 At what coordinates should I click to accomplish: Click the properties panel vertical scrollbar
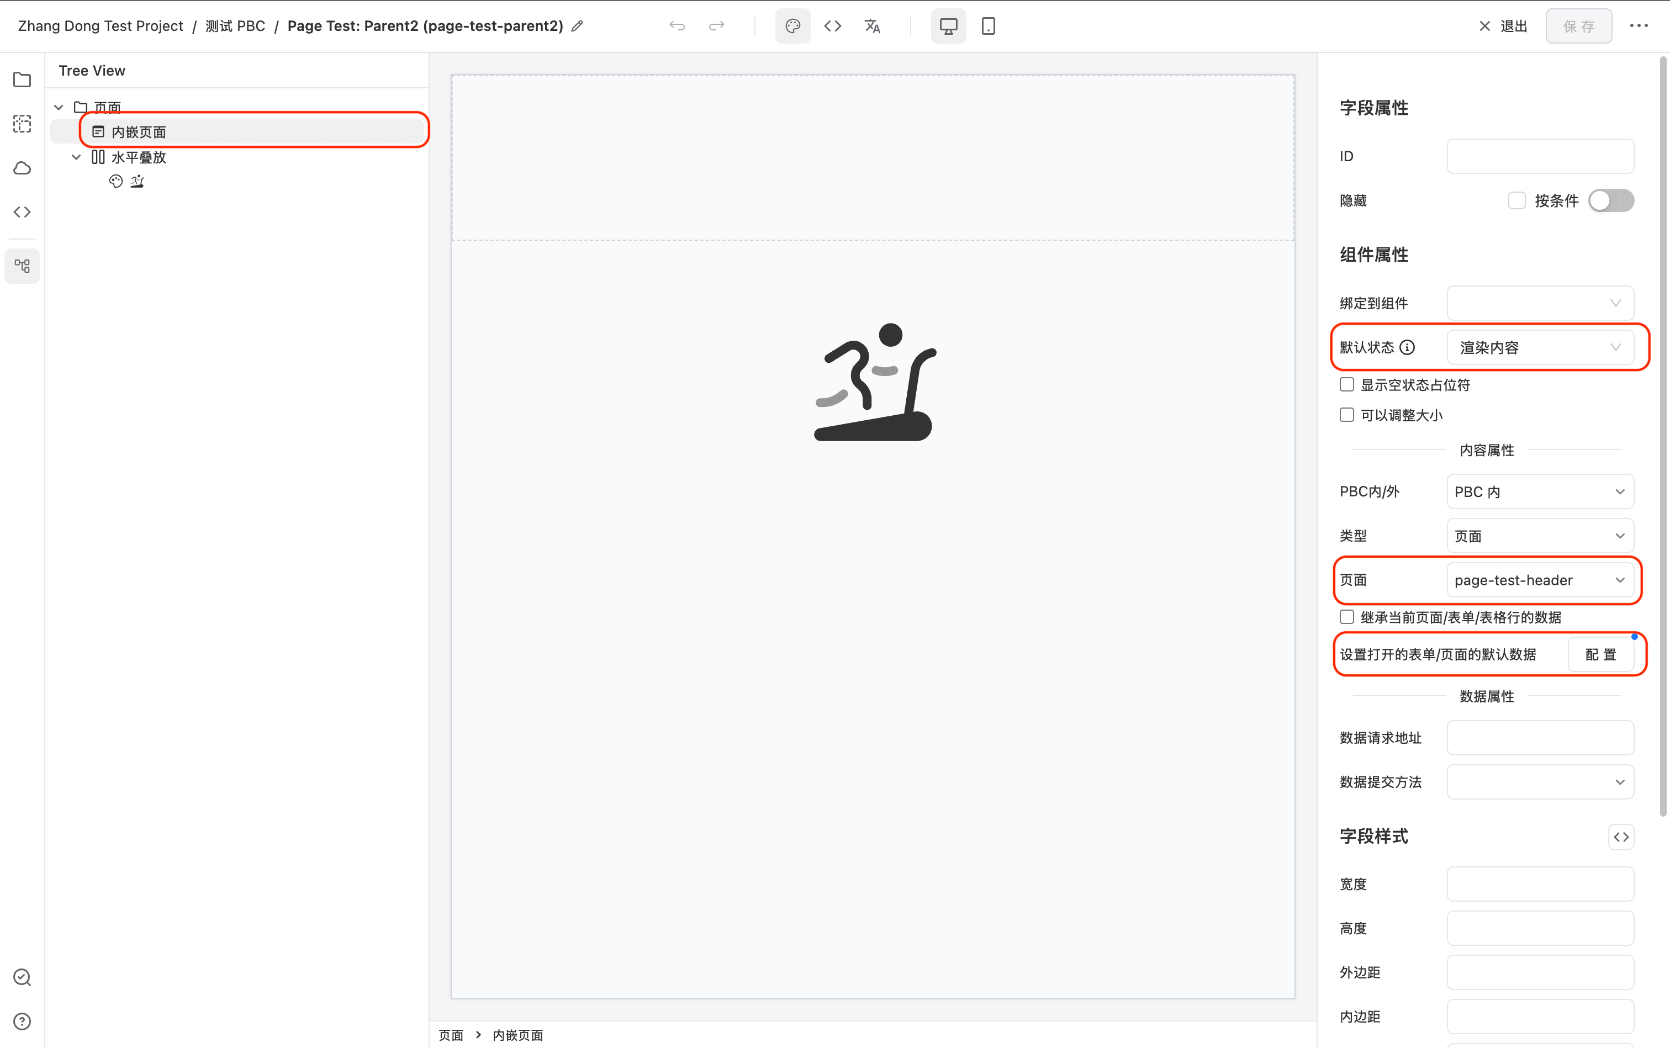point(1663,437)
